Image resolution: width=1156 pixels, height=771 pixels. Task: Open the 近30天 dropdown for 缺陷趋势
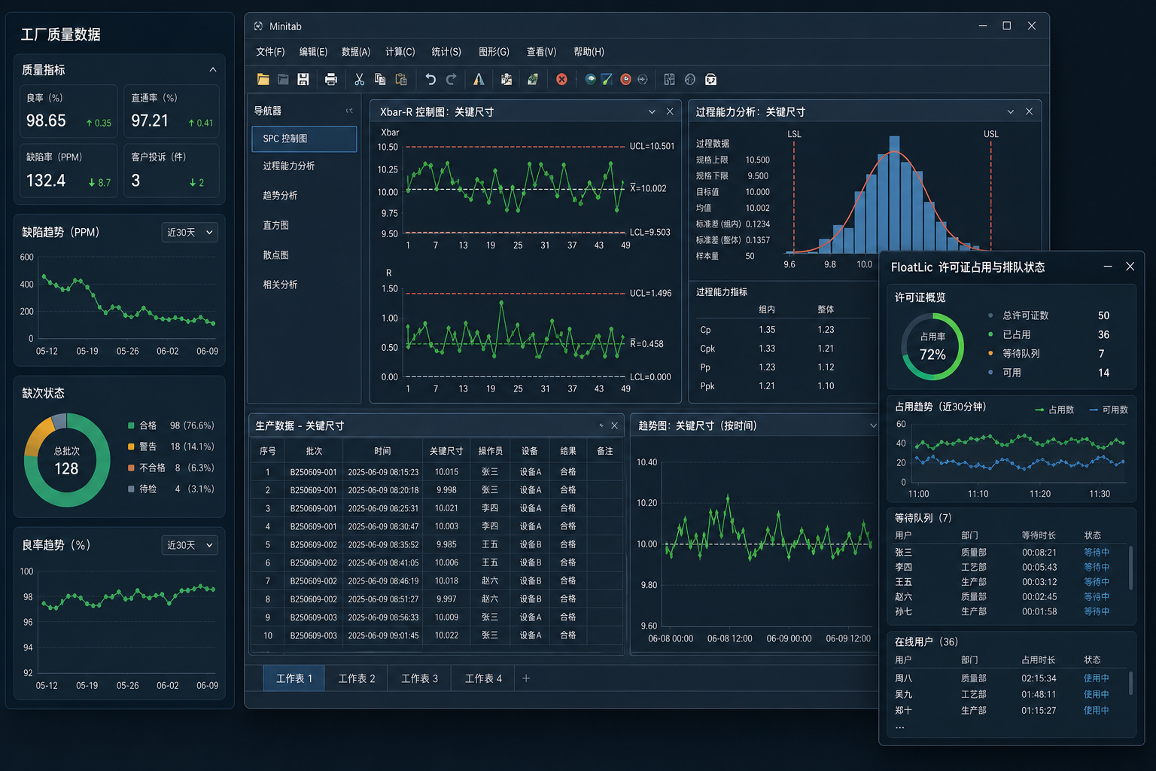point(190,232)
